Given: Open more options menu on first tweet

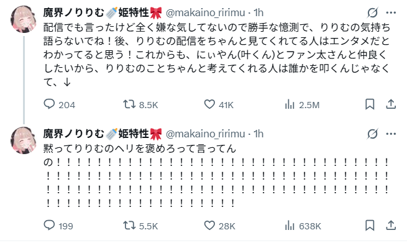Looking at the screenshot, I should [x=391, y=12].
